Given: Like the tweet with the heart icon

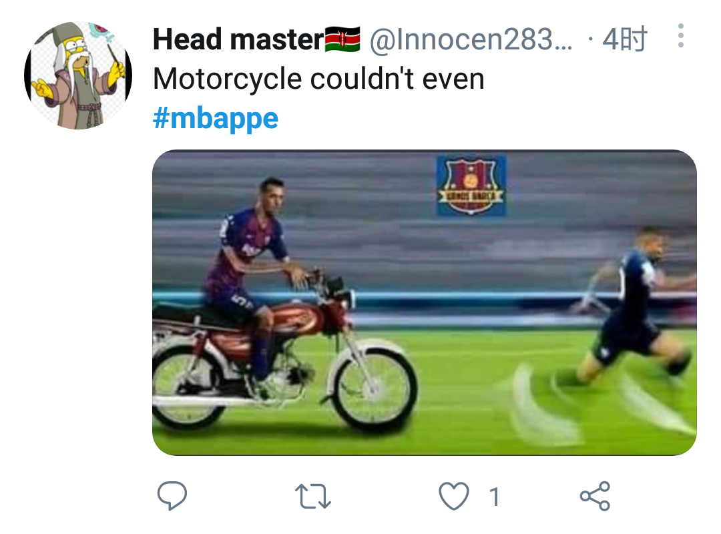Looking at the screenshot, I should (x=454, y=496).
